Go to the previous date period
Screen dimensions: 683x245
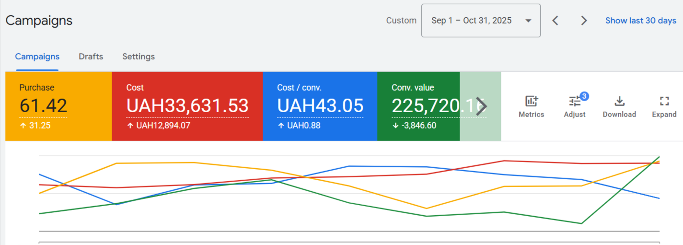point(555,21)
